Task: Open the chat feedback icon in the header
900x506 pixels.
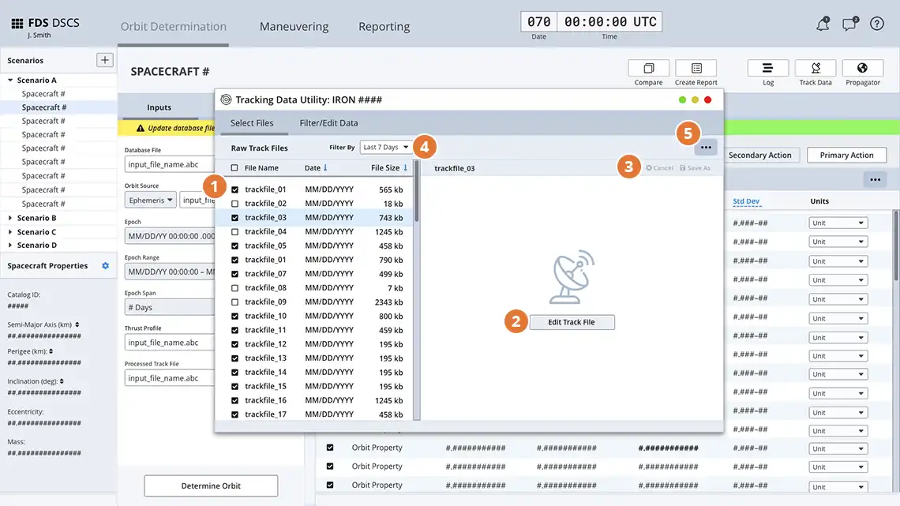Action: click(x=849, y=24)
